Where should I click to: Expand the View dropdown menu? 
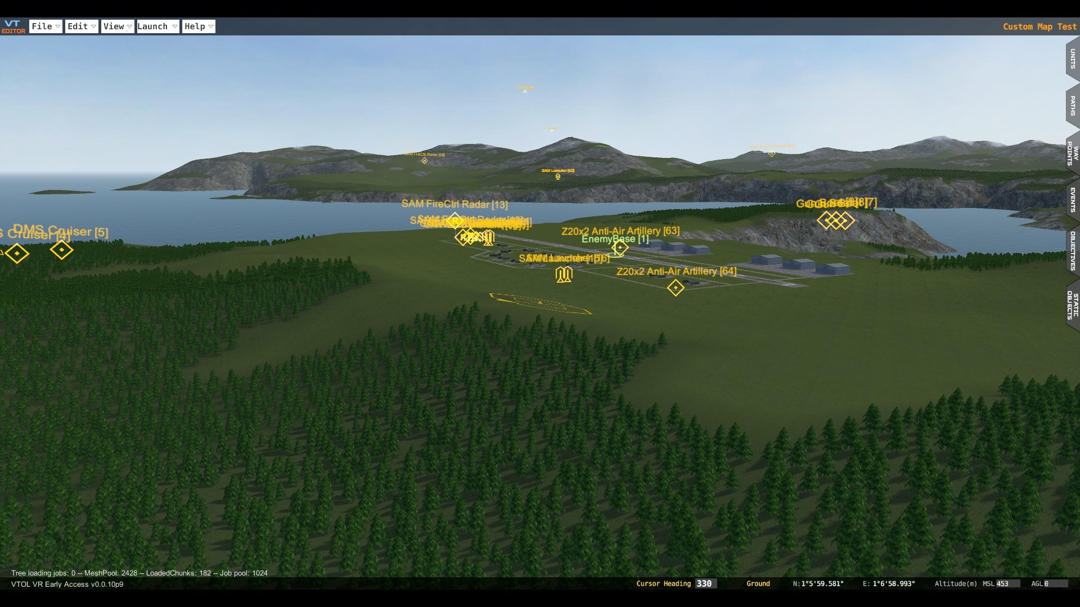[x=118, y=26]
